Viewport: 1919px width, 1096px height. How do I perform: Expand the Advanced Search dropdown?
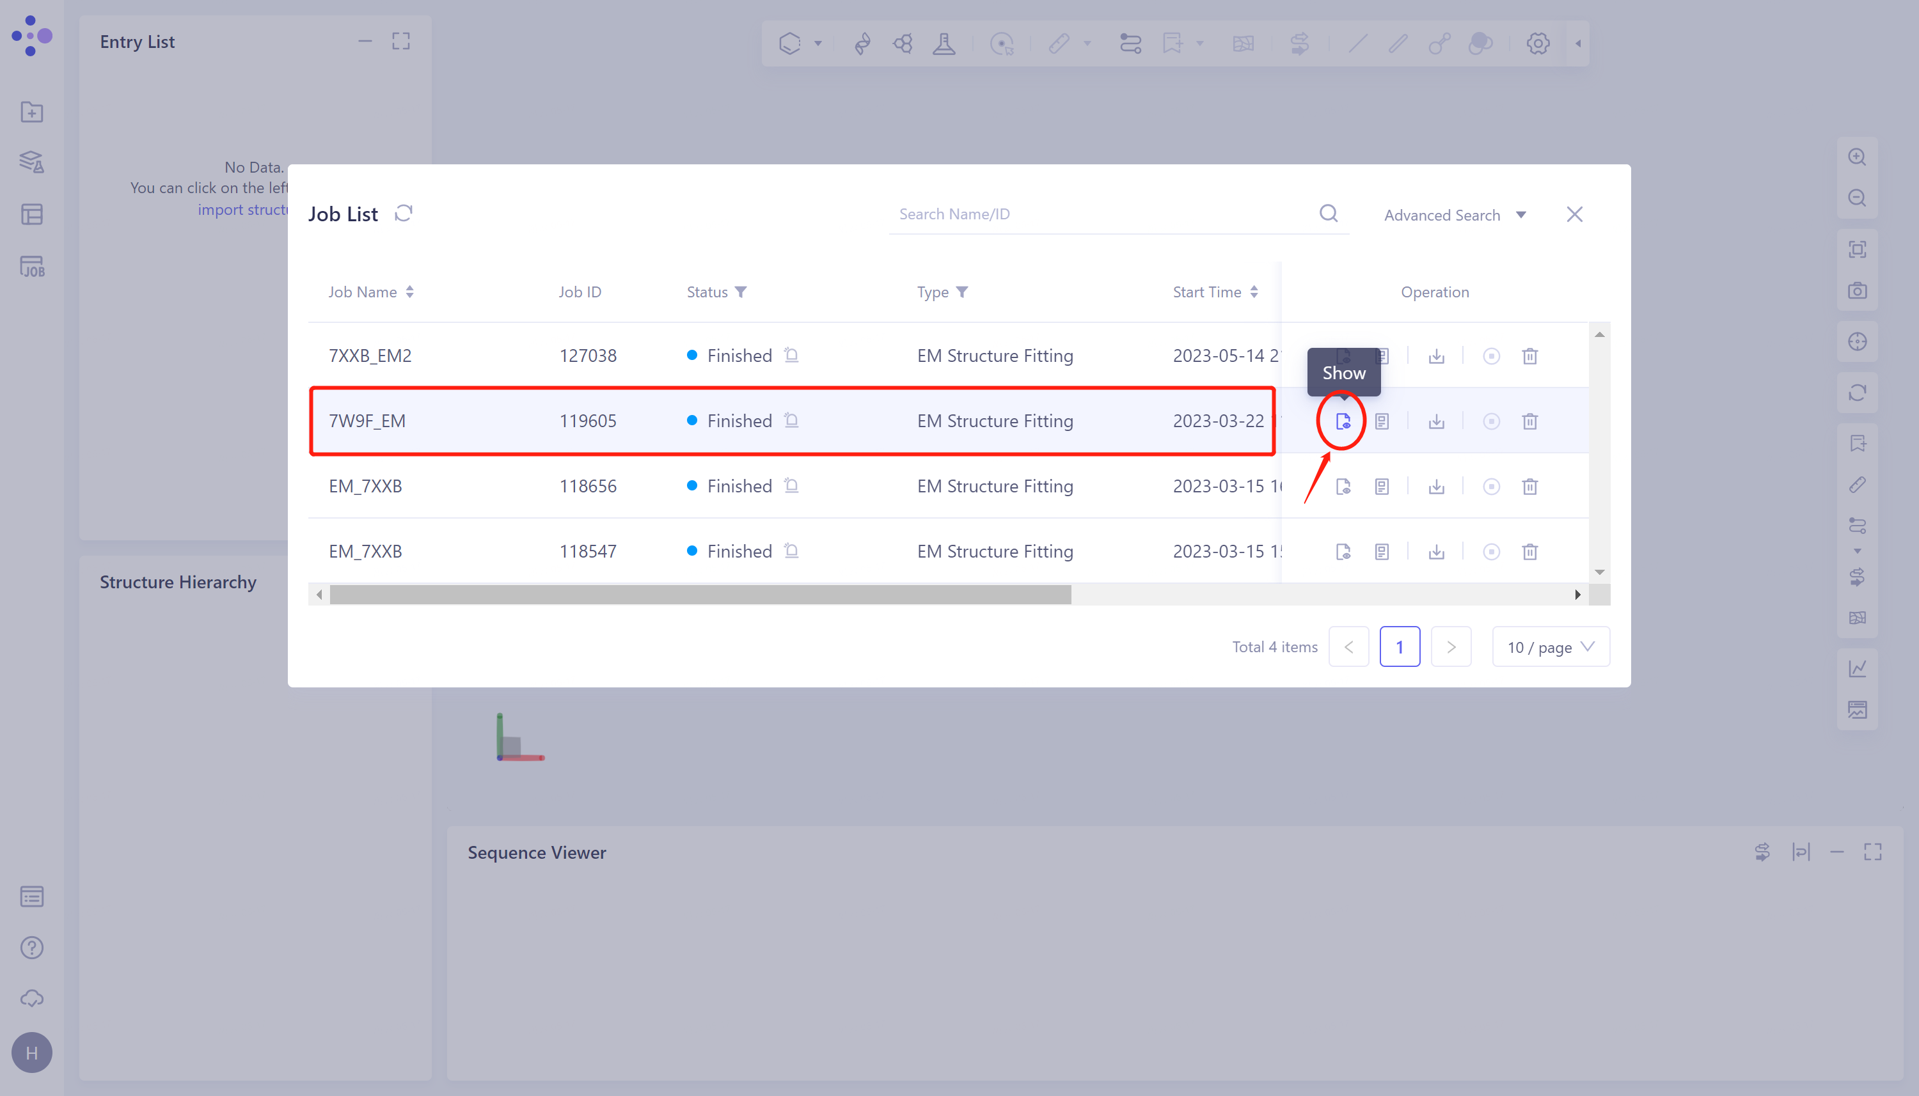tap(1454, 215)
